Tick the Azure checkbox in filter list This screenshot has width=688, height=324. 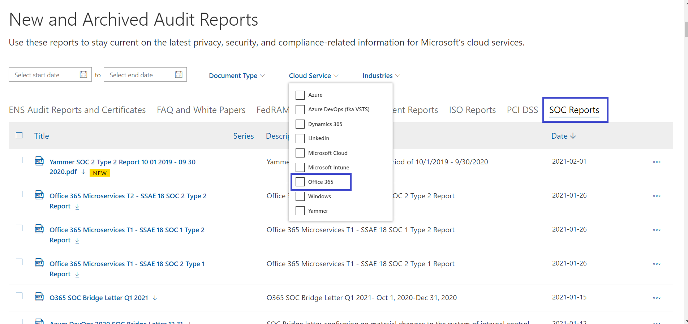tap(300, 95)
